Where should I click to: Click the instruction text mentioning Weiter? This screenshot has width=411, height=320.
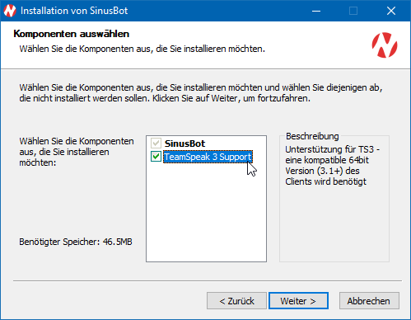(x=201, y=93)
